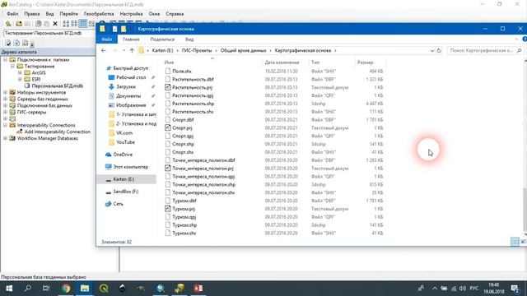The width and height of the screenshot is (527, 296).
Task: Go up one folder with Explorer up arrow
Action: (132, 50)
